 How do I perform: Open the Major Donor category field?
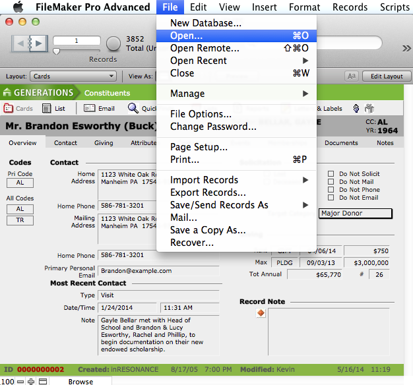click(356, 213)
